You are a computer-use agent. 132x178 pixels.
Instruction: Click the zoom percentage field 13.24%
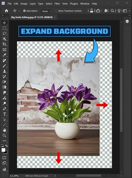point(14,176)
